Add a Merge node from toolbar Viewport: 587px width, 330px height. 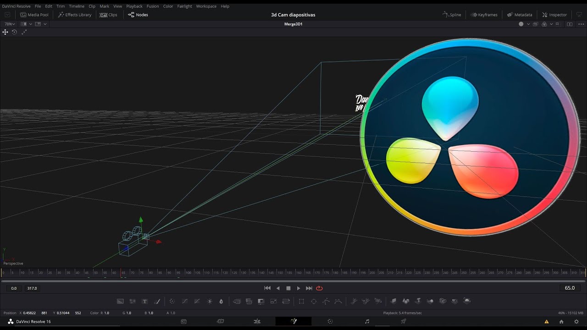click(237, 301)
